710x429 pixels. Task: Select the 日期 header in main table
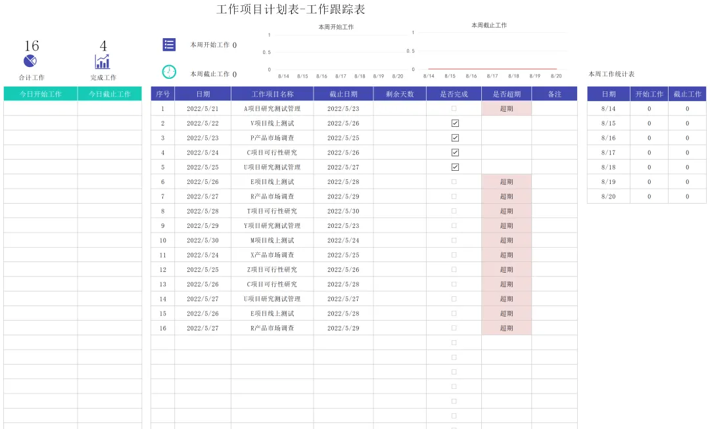click(x=203, y=94)
